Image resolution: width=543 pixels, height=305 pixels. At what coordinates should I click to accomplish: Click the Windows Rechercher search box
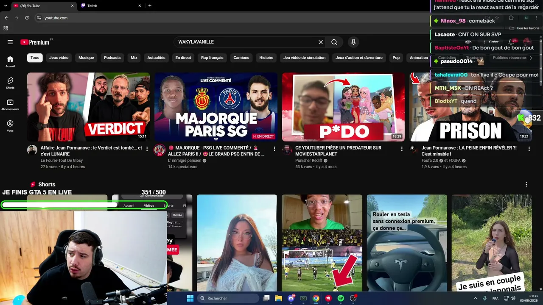228,298
